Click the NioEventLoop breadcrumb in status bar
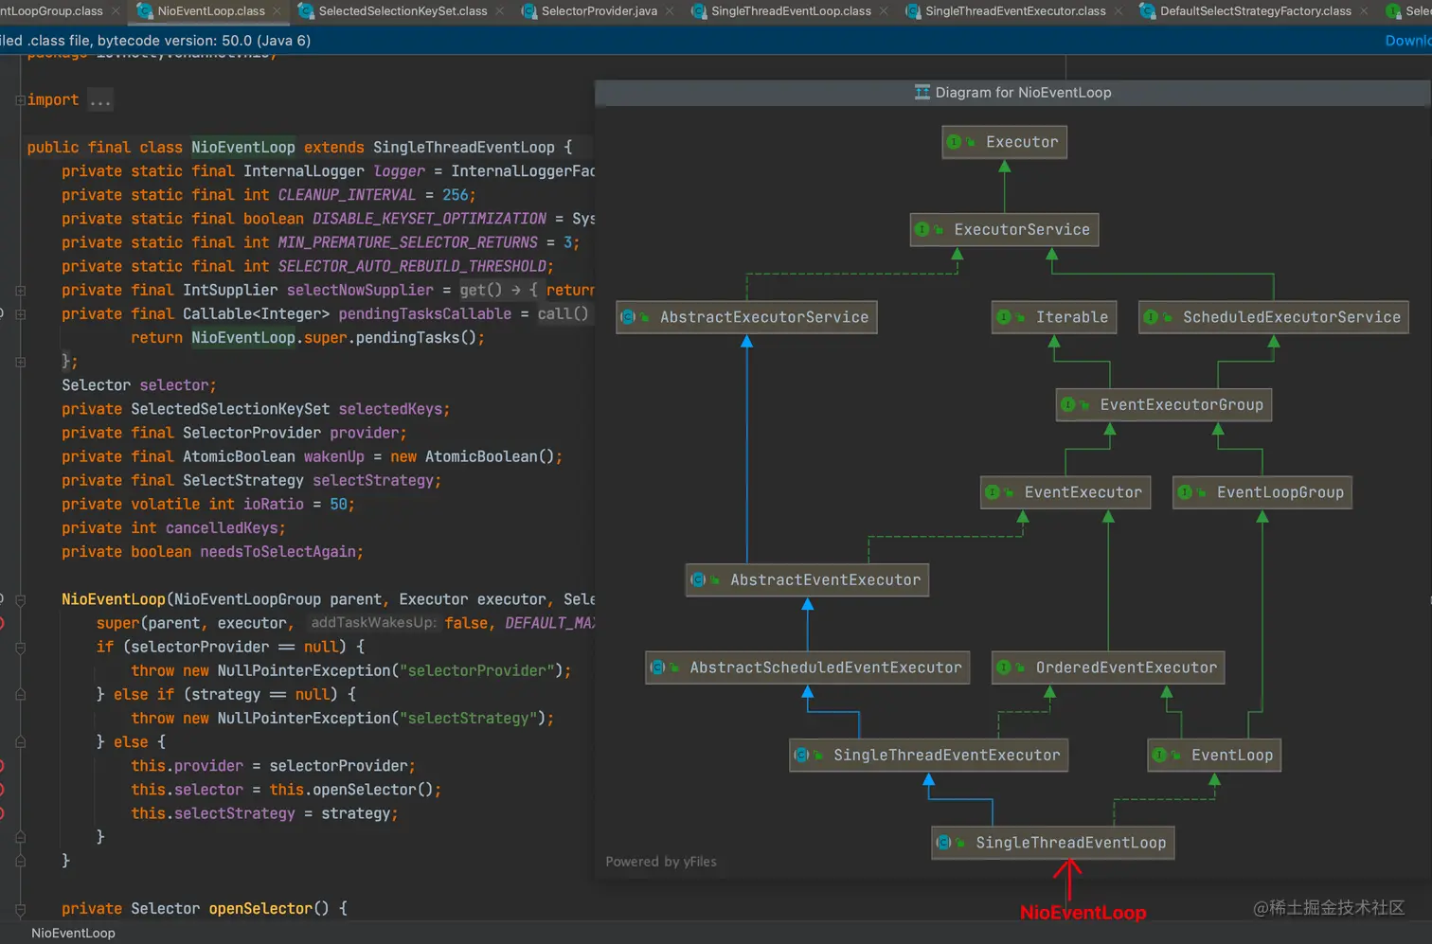Image resolution: width=1432 pixels, height=944 pixels. pos(73,933)
